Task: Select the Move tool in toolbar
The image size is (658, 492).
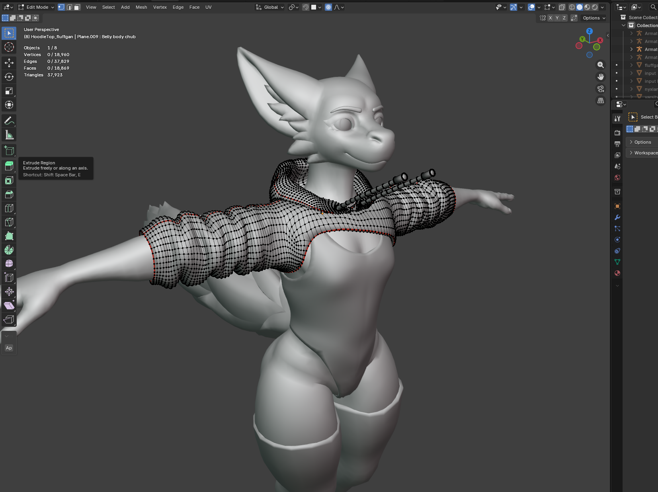Action: tap(9, 63)
